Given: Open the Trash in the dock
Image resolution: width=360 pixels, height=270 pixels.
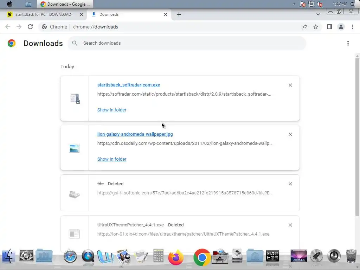Looking at the screenshot, I should click(351, 256).
